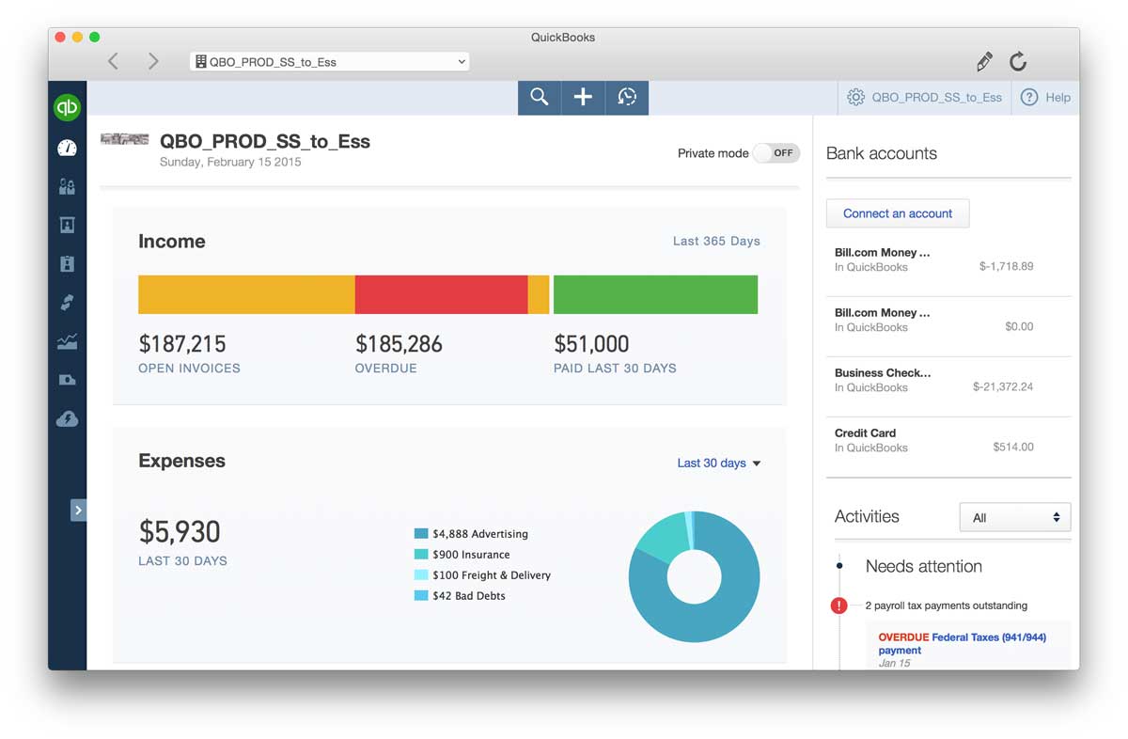Click the $187,215 open invoices amount
Screen dimensions: 1128x739
coord(182,344)
